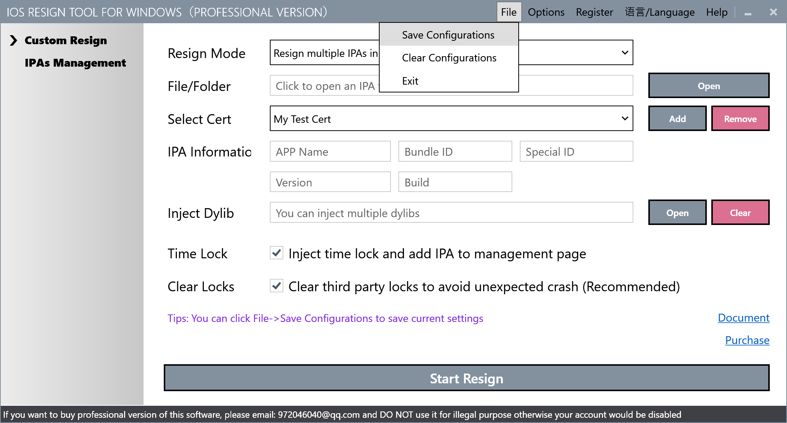Remove the selected certificate

click(740, 119)
